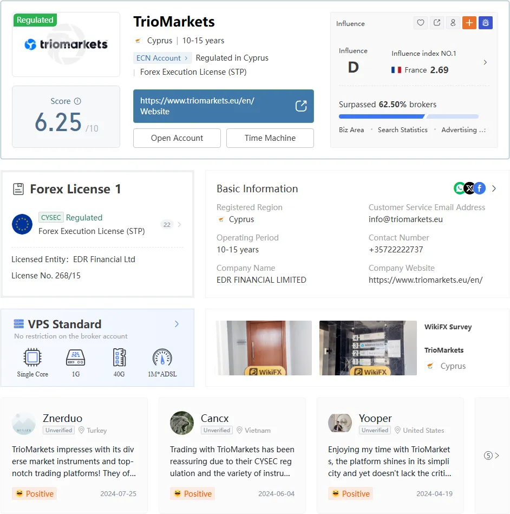
Task: Open the Biz Area tab
Action: tap(351, 130)
